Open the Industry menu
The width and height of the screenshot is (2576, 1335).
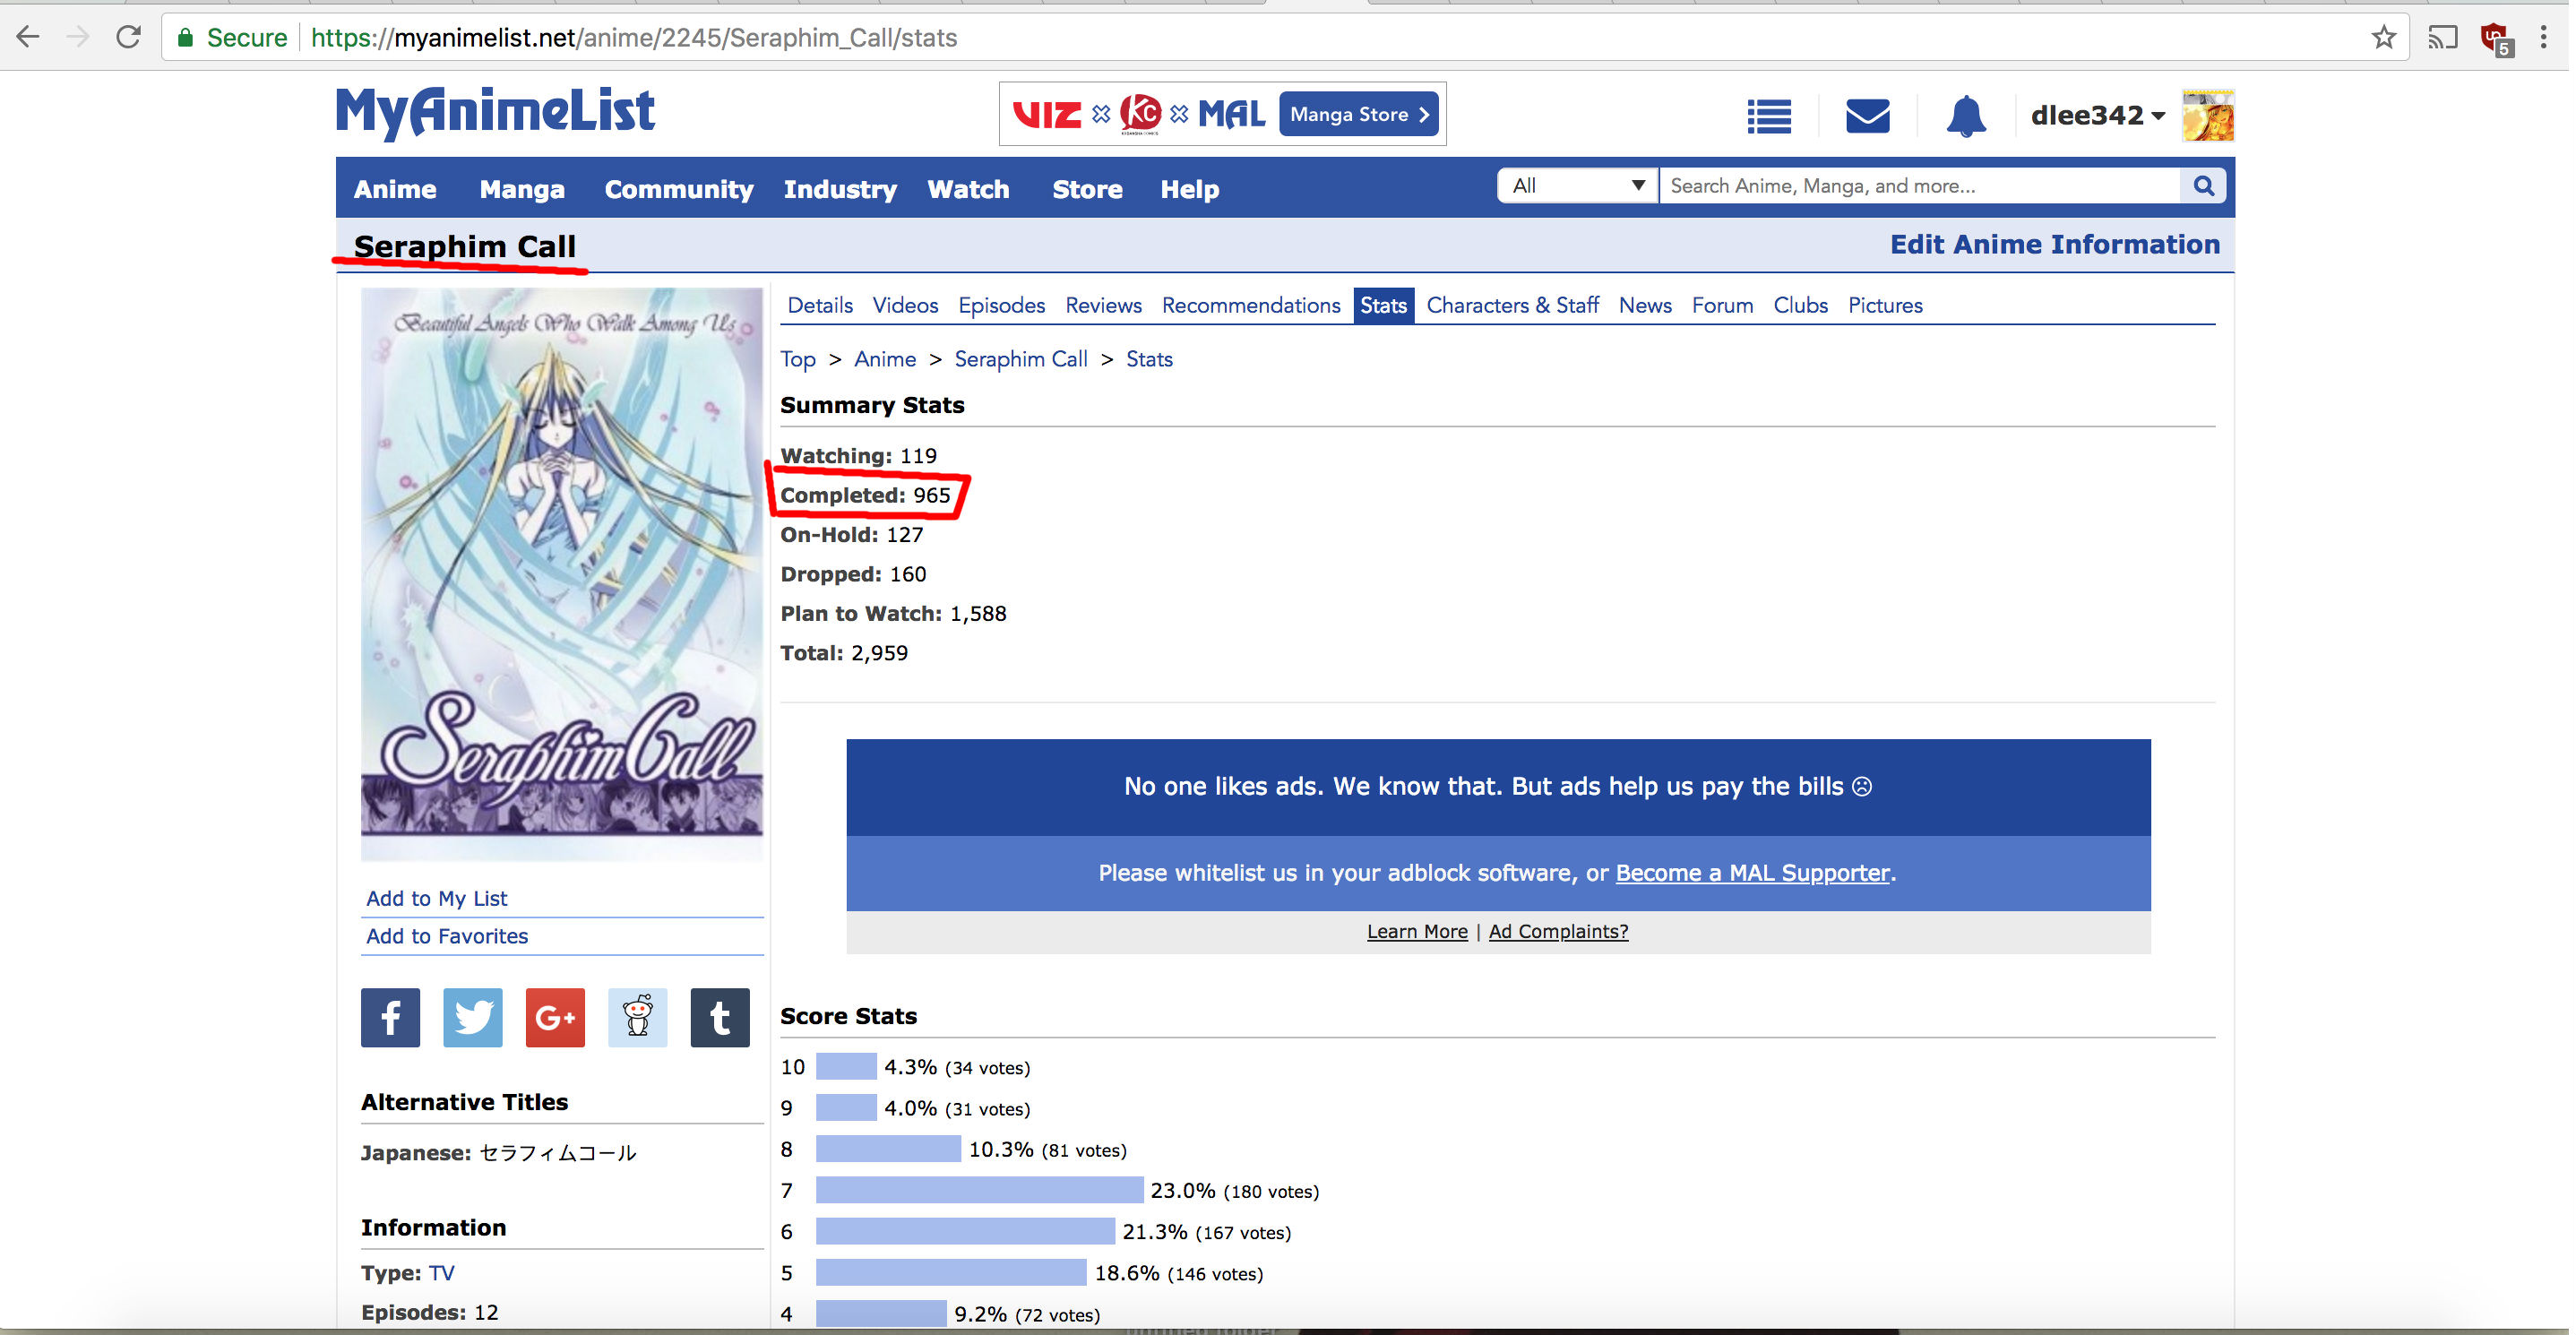coord(842,189)
